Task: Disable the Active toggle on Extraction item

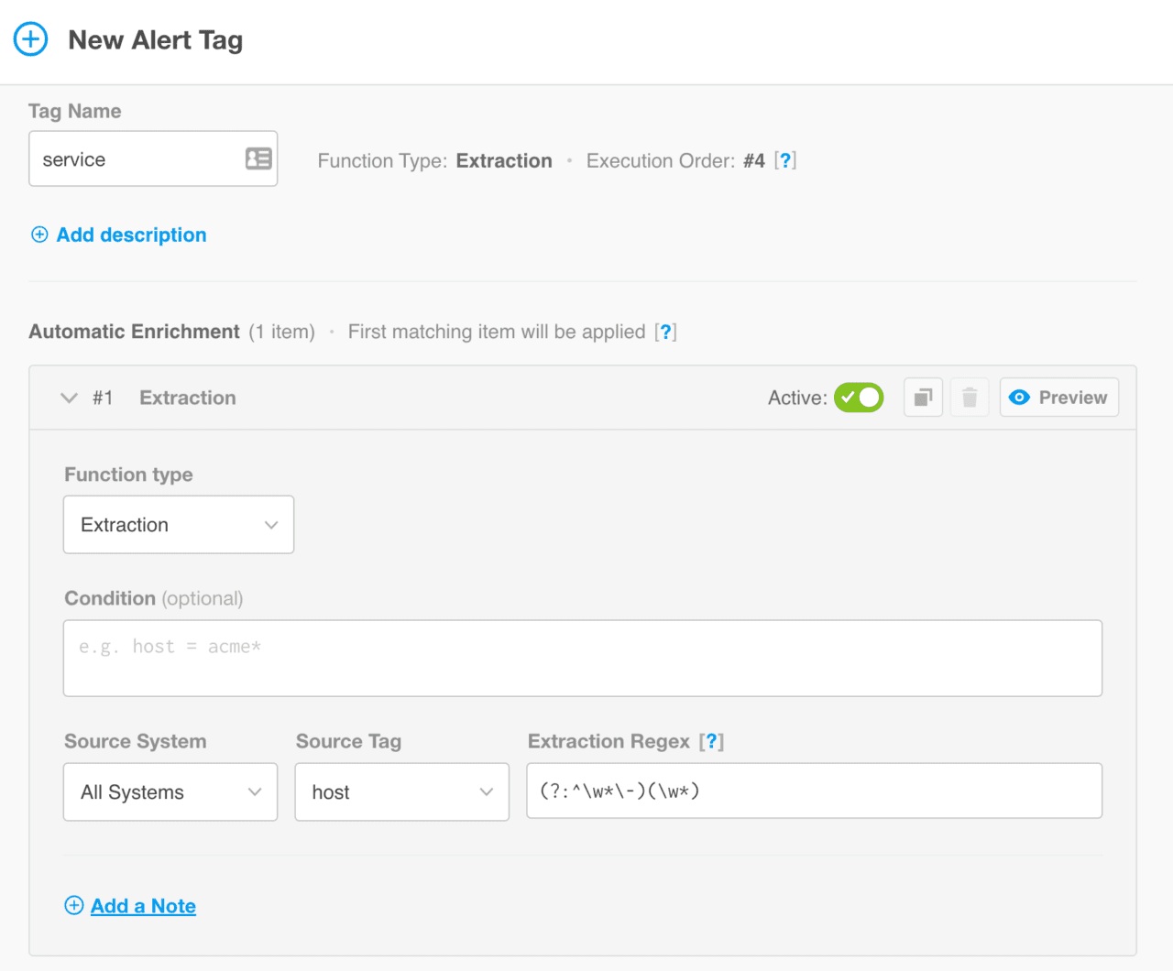Action: pos(859,397)
